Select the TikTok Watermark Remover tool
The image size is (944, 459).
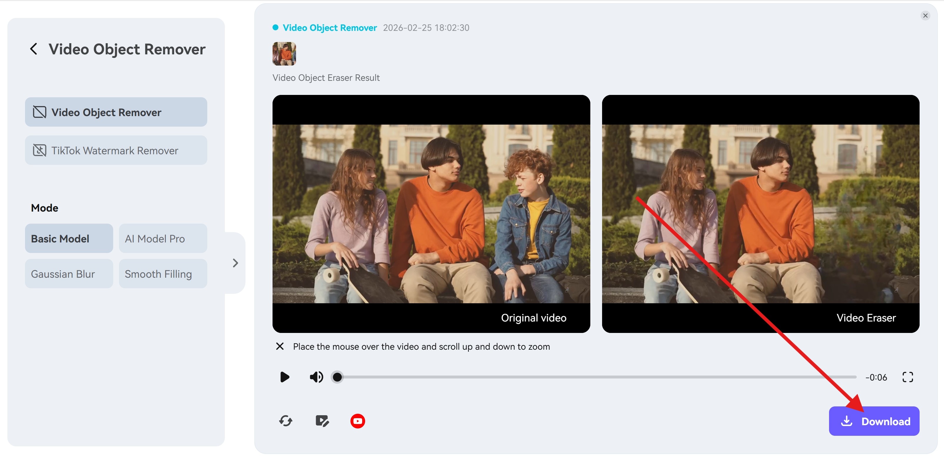[116, 150]
